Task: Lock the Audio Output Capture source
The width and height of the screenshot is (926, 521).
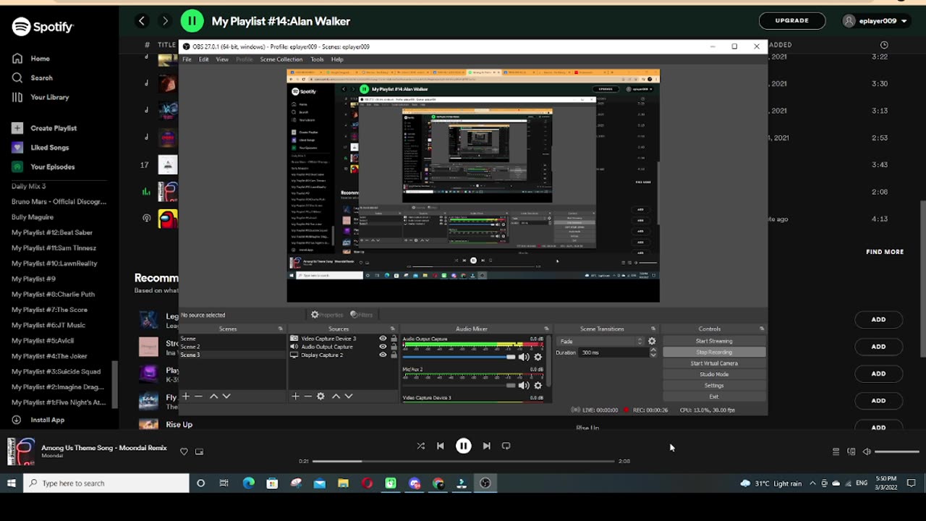Action: click(394, 347)
